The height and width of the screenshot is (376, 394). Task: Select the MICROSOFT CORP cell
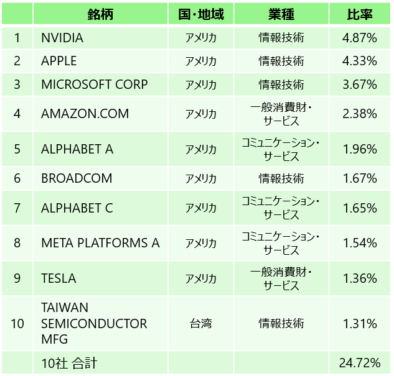click(x=95, y=85)
